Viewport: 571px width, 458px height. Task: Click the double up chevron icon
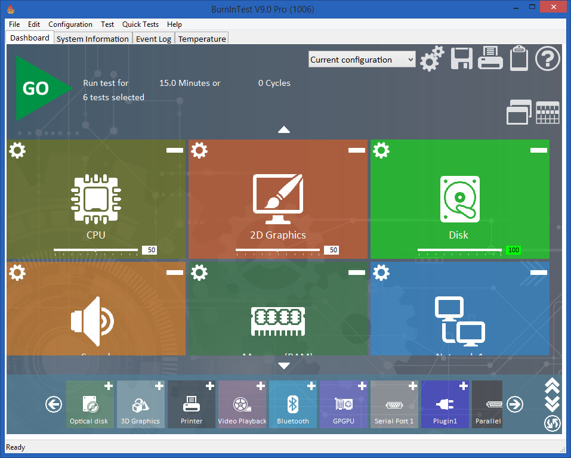[x=552, y=386]
